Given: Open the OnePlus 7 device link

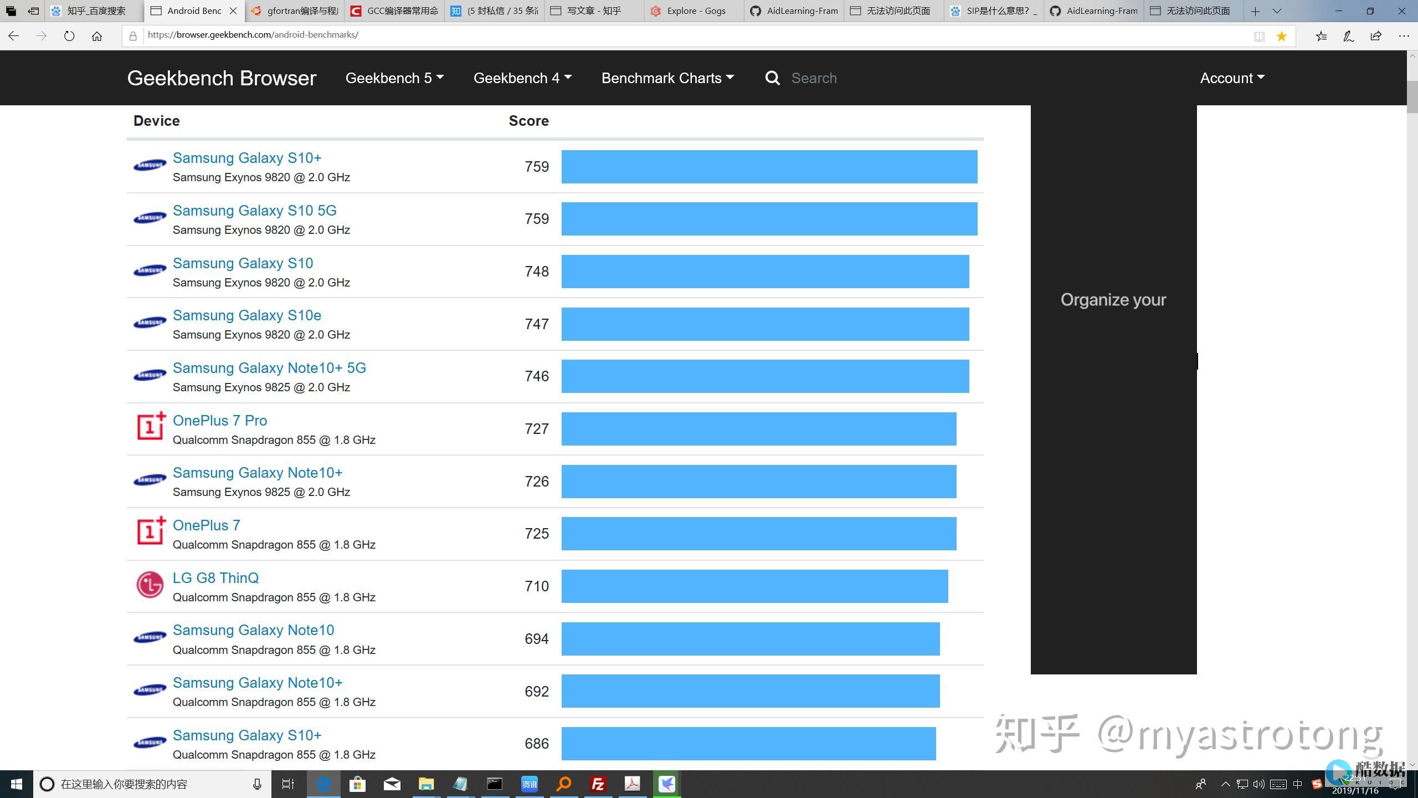Looking at the screenshot, I should pyautogui.click(x=207, y=525).
